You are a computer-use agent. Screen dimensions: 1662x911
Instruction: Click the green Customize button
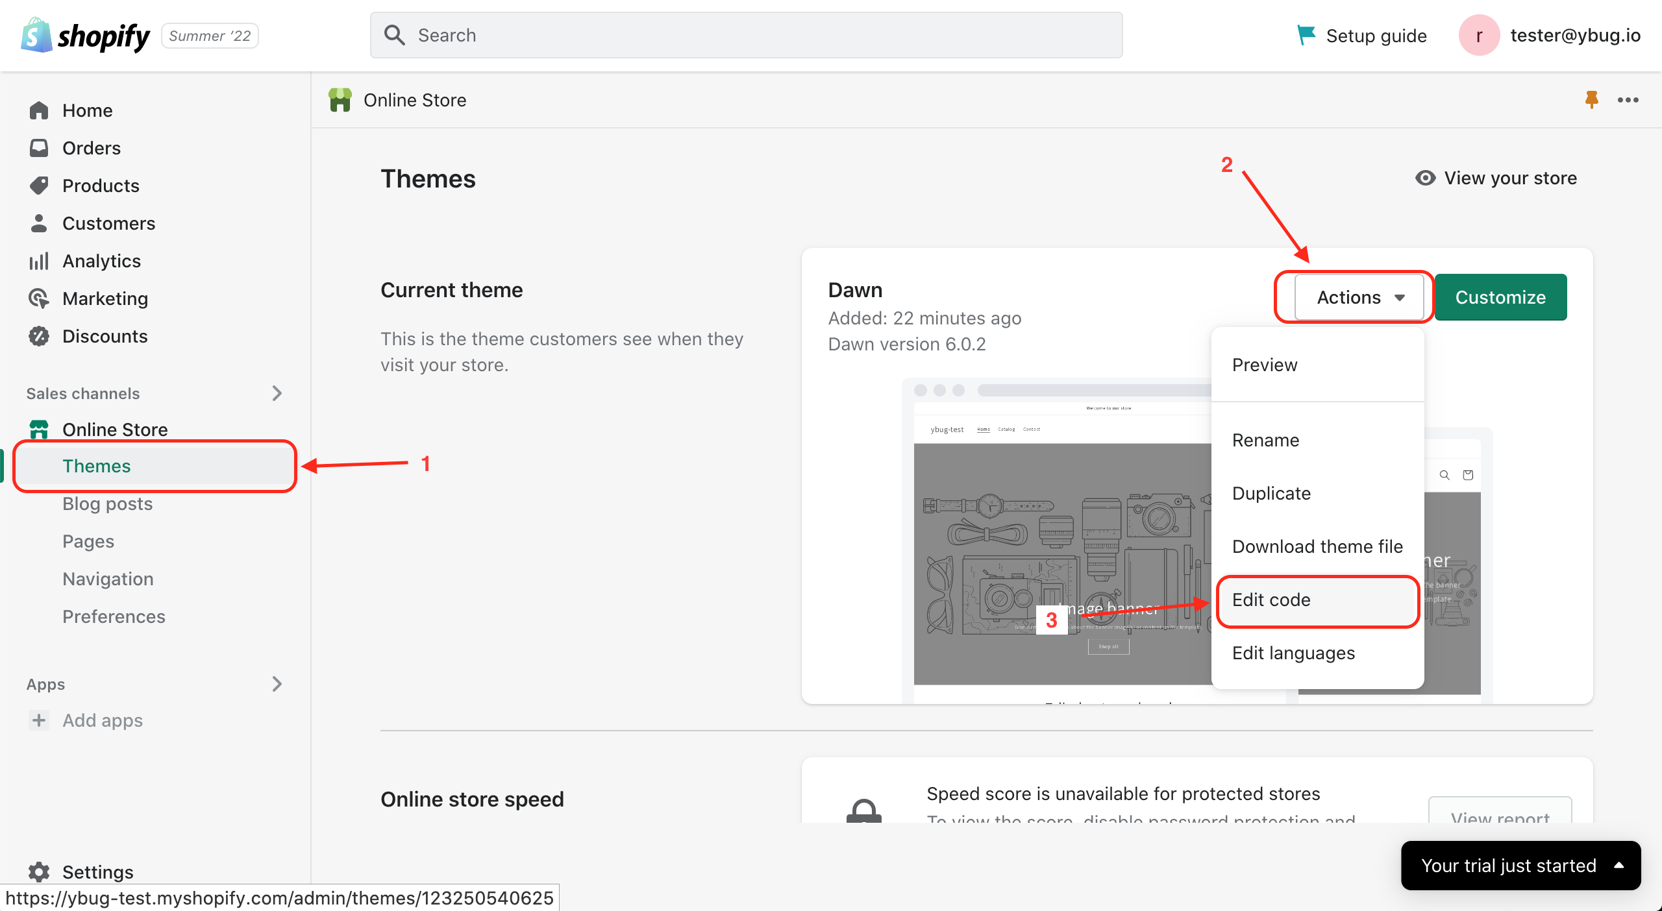tap(1500, 297)
